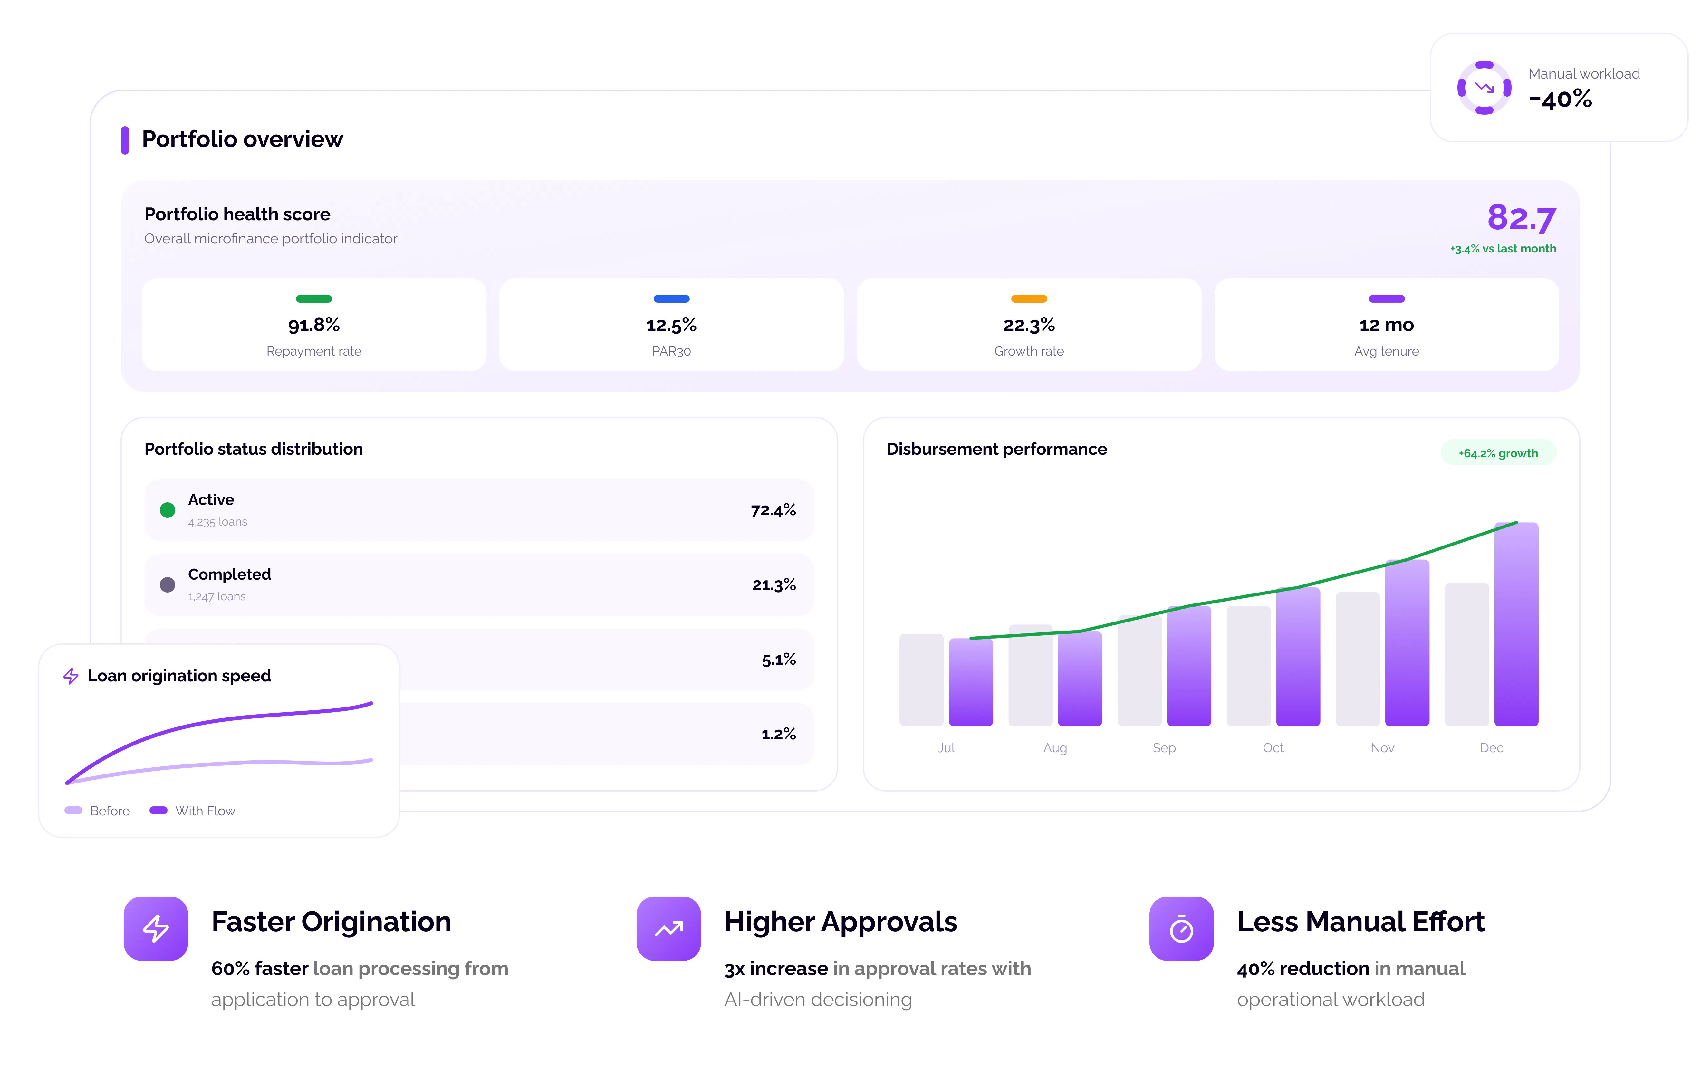Select the 22.3% Growth rate card

click(1029, 324)
